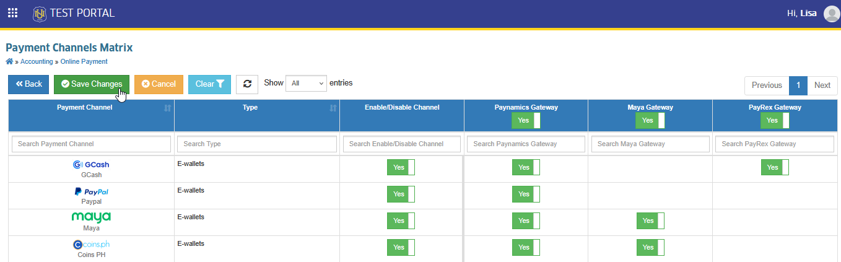Open the Accounting breadcrumb link
841x262 pixels.
37,61
